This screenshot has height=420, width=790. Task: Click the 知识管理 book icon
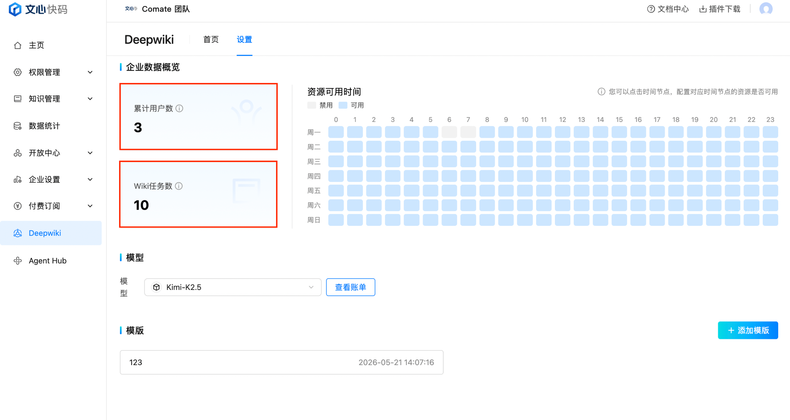click(x=18, y=99)
